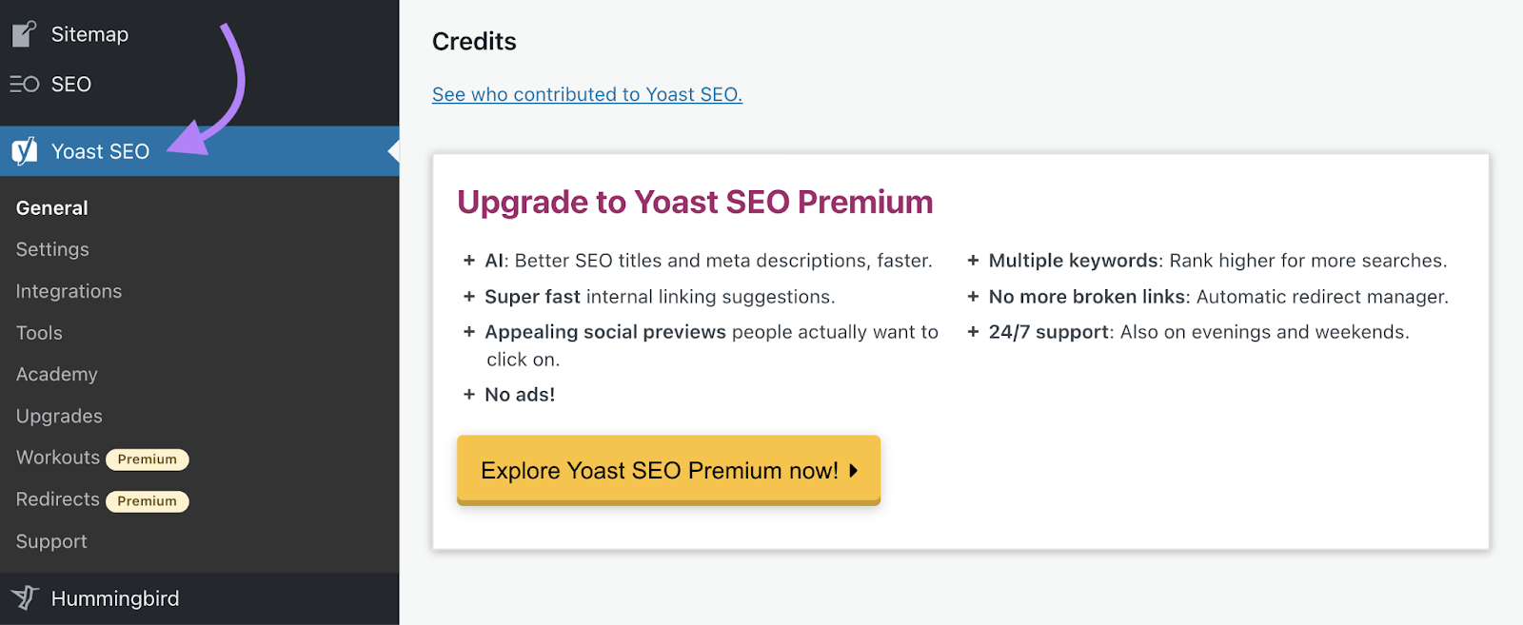Click the plus icon beside Multiple keywords
Screen dimensions: 1523x625
[973, 260]
